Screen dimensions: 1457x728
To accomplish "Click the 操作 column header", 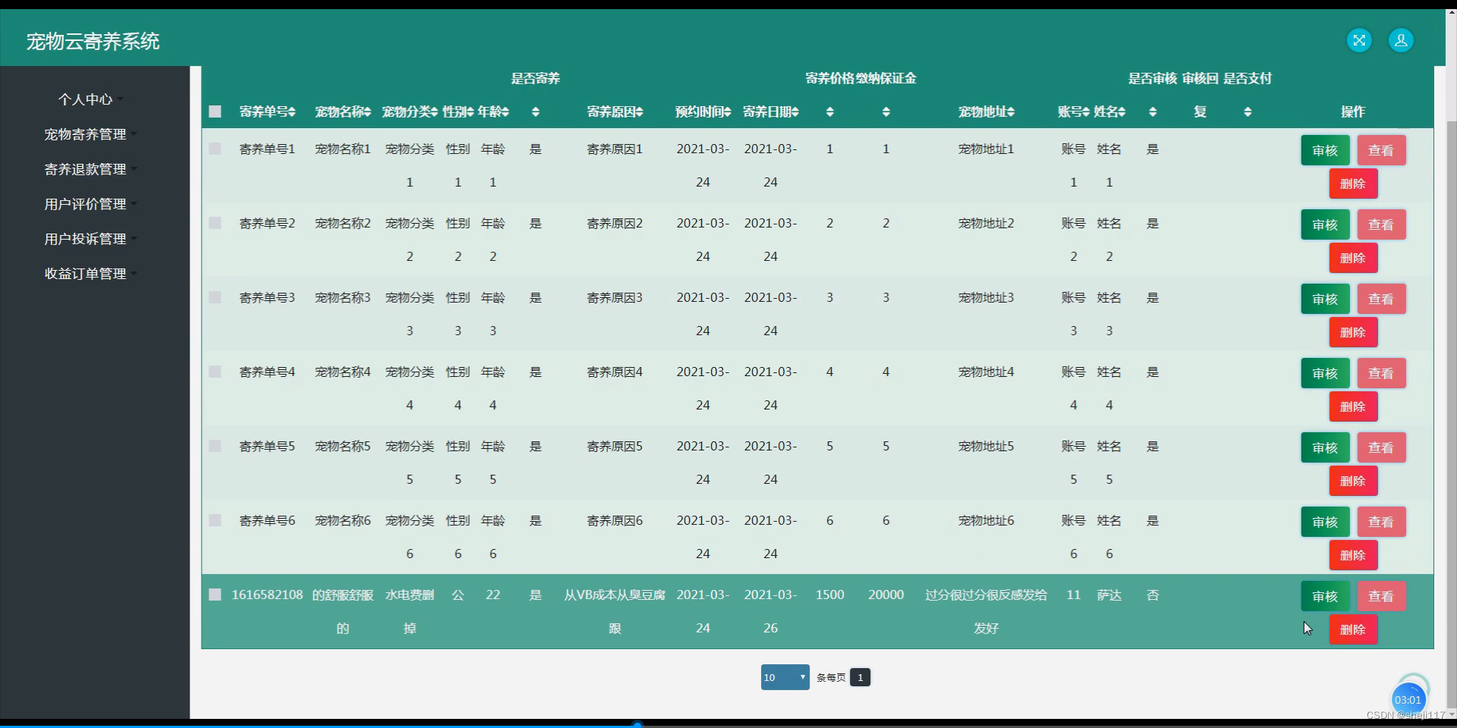I will click(1353, 111).
